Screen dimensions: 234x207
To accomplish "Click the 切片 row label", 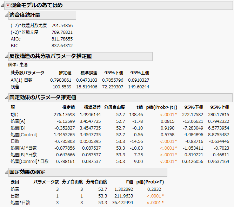I will pyautogui.click(x=15, y=114).
